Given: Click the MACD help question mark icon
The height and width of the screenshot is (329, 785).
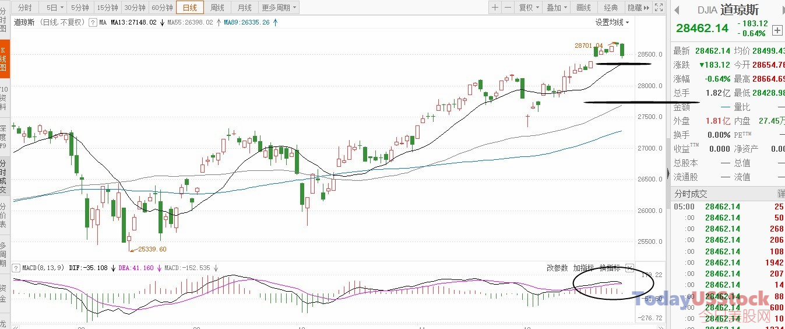Looking at the screenshot, I should pos(16,268).
